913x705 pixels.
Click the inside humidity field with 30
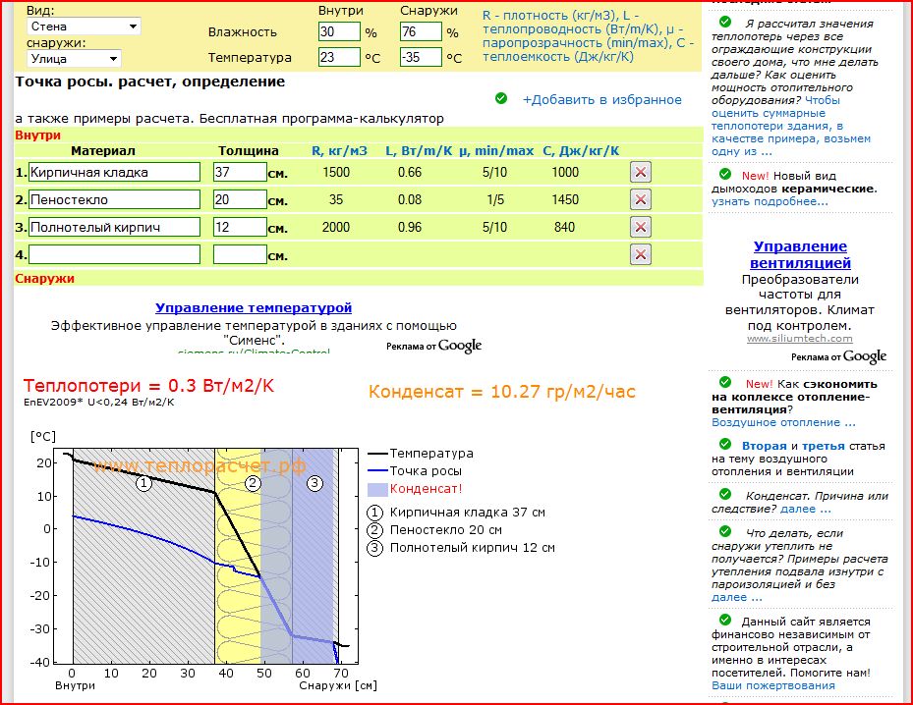(339, 31)
